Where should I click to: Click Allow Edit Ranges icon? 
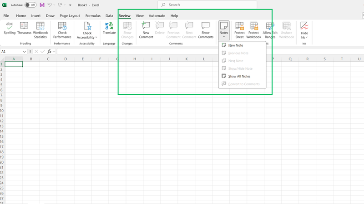pyautogui.click(x=270, y=26)
